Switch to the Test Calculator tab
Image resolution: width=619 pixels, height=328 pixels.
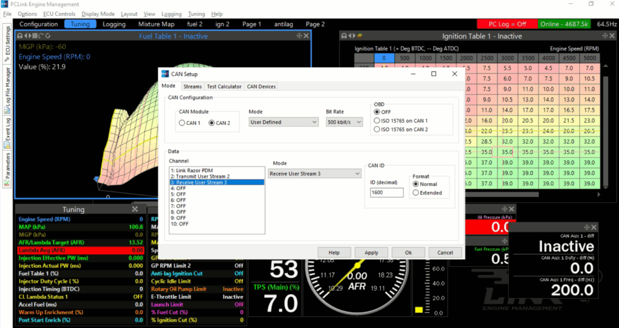[x=224, y=86]
